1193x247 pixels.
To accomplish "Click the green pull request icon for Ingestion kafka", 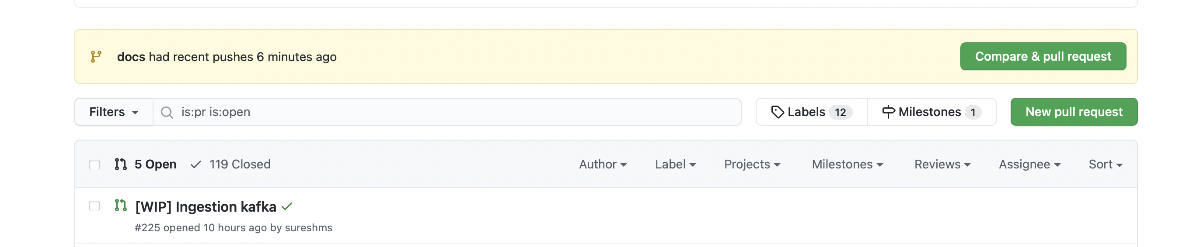I will [x=120, y=206].
